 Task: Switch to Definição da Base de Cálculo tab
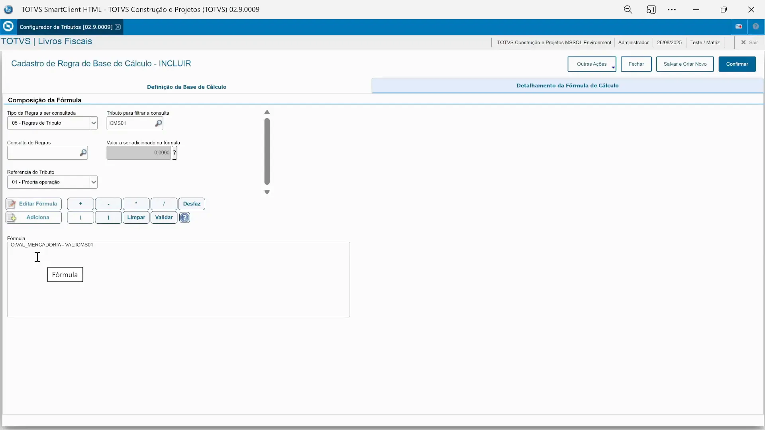coord(186,87)
